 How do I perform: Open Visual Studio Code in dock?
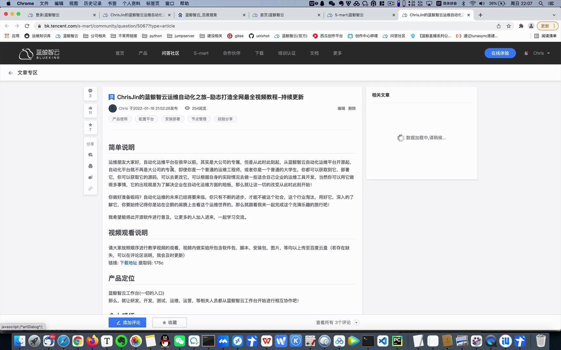(383, 341)
